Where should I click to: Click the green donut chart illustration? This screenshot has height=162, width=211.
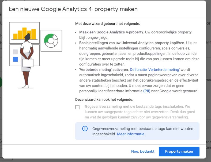click(x=51, y=41)
